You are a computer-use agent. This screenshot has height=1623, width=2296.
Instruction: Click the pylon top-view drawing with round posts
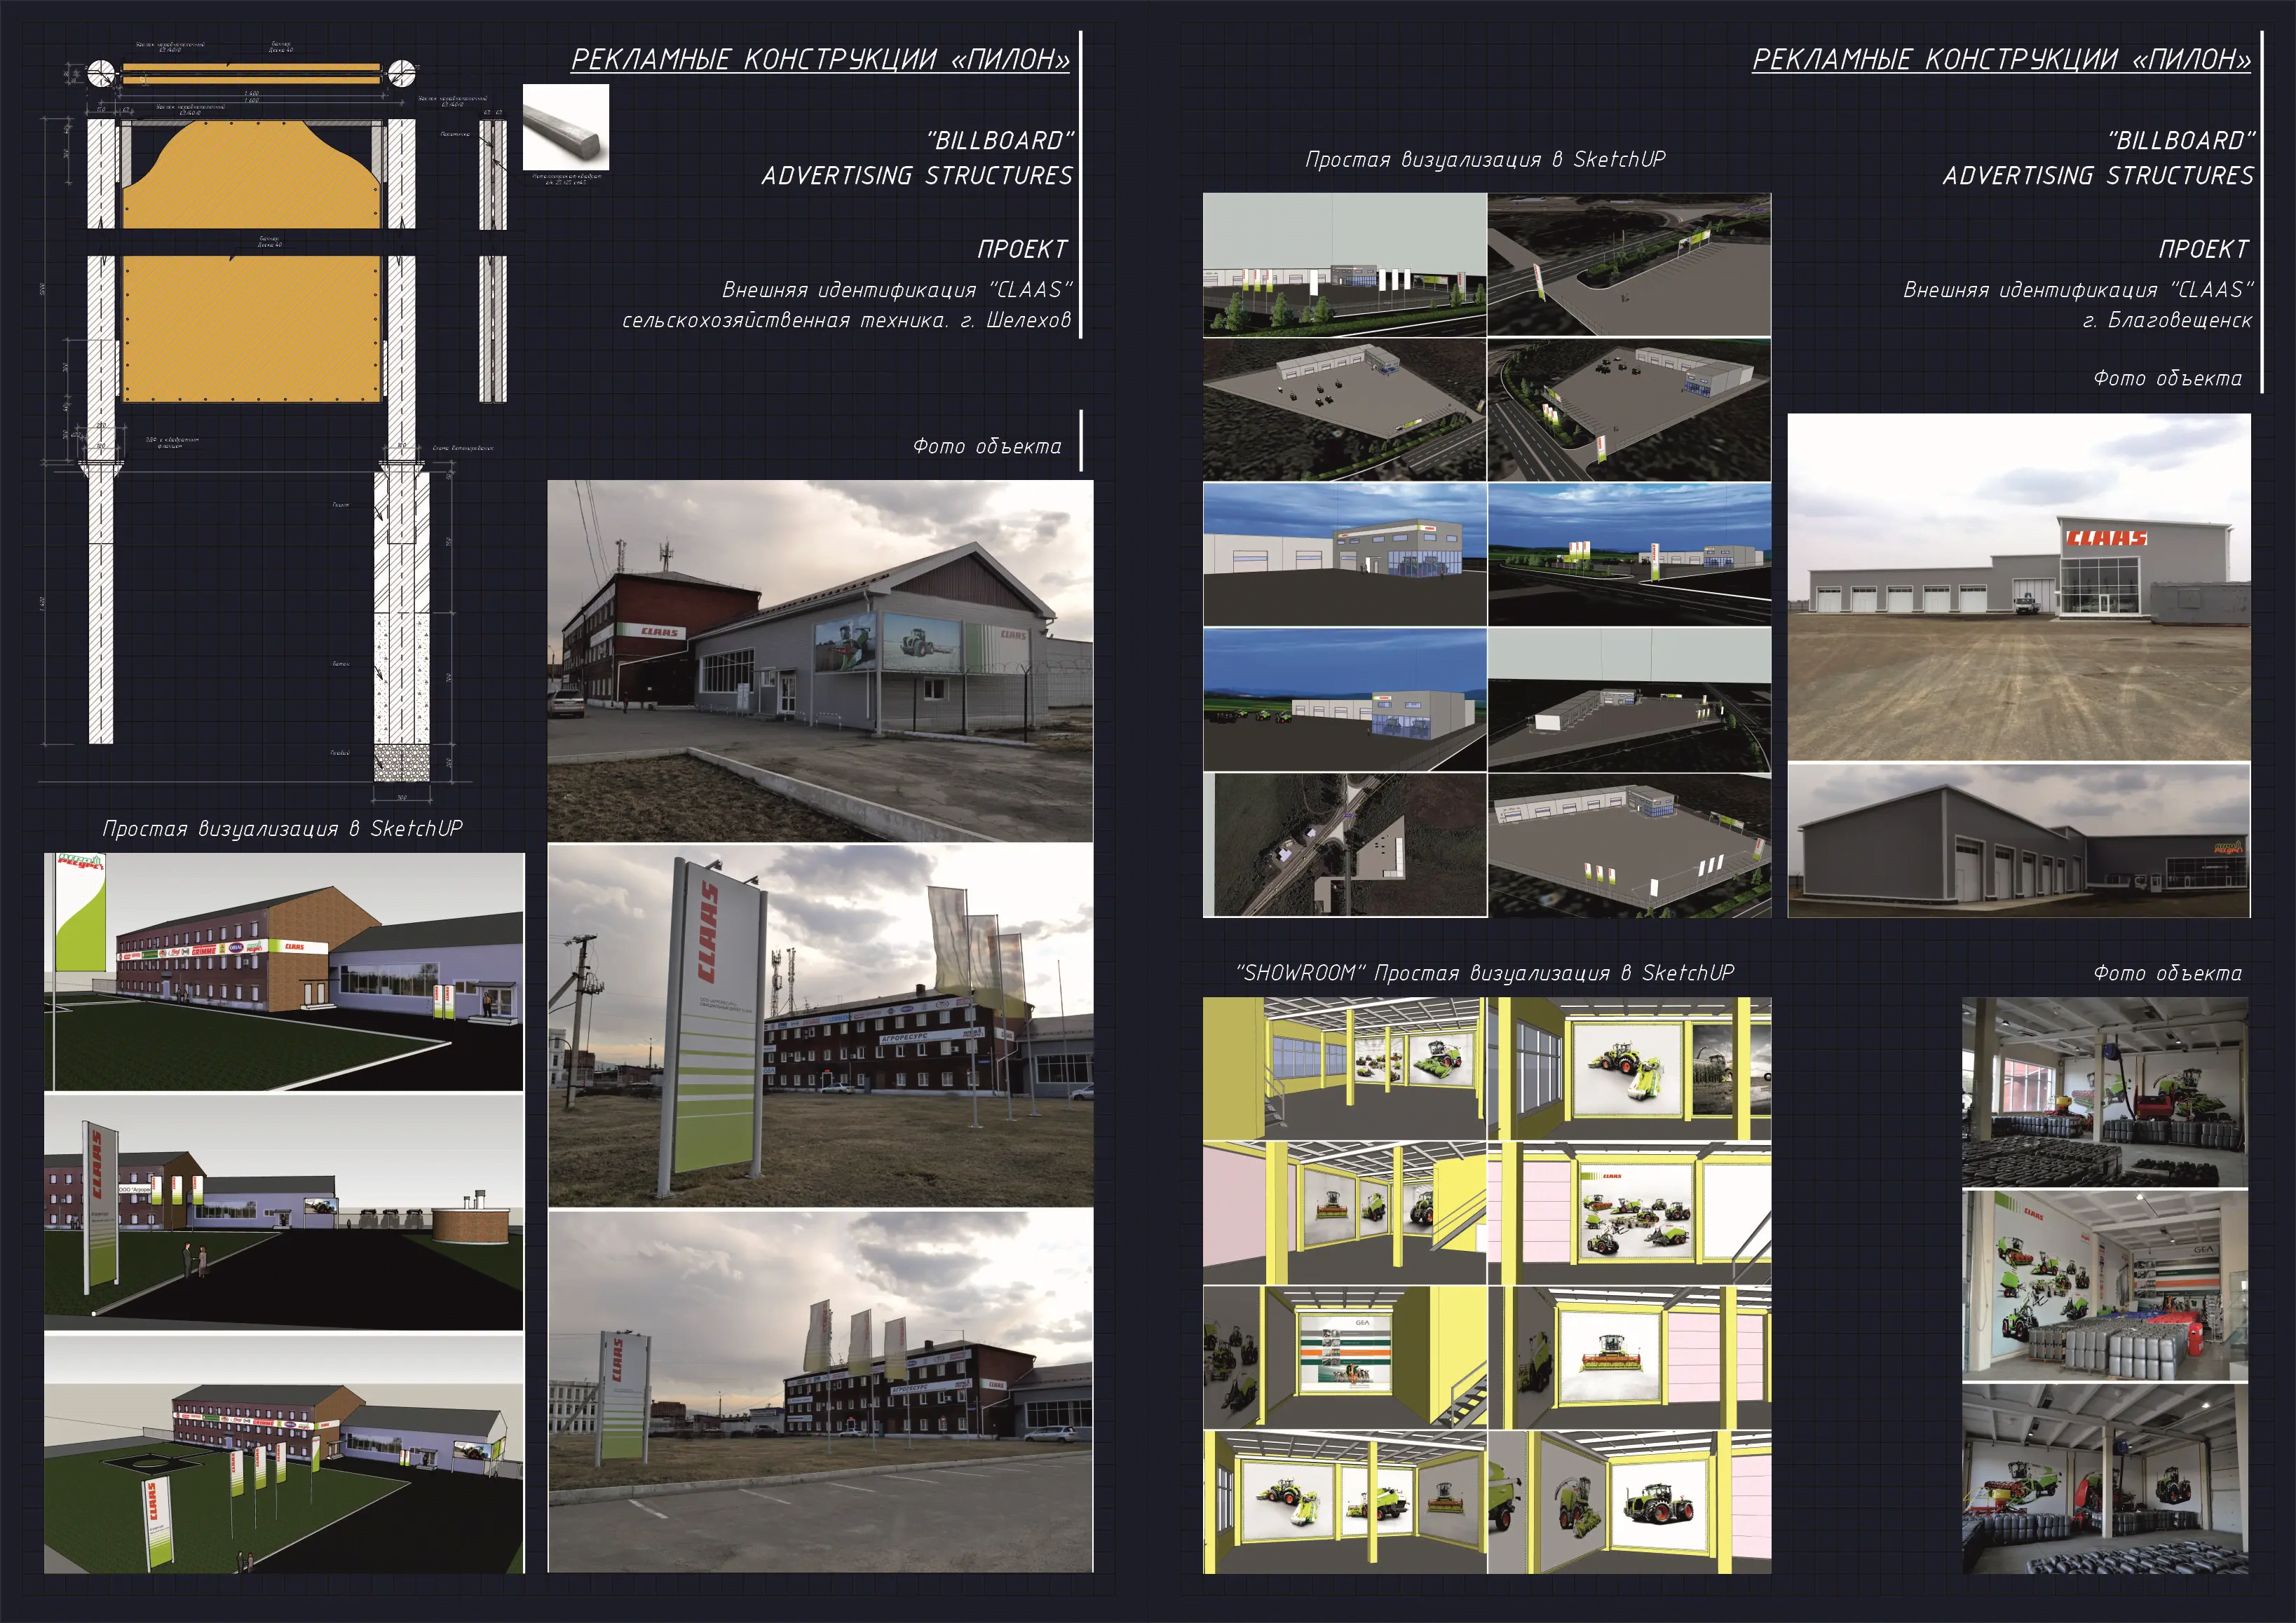click(x=250, y=73)
